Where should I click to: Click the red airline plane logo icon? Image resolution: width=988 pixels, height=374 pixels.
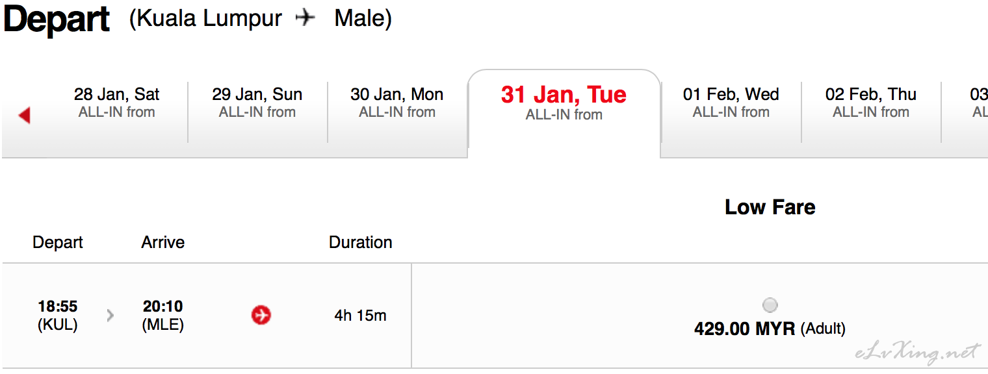tap(261, 316)
